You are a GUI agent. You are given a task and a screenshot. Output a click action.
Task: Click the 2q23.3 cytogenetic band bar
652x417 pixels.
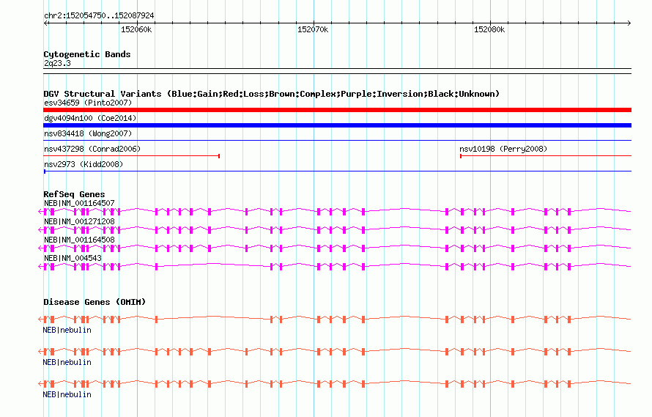337,71
